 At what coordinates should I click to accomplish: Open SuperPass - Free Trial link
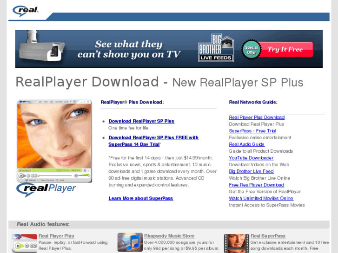pos(252,131)
